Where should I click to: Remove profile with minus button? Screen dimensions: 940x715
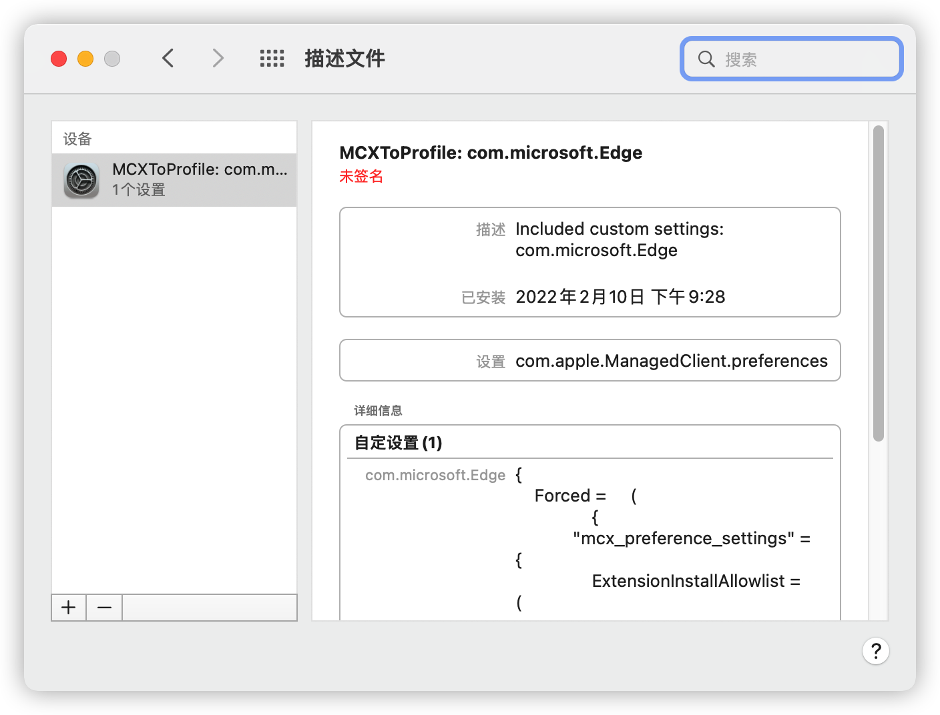[x=104, y=608]
